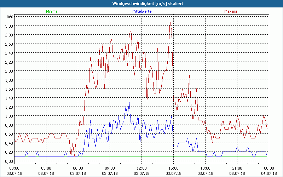Select the 06:00 time axis label
Image resolution: width=283 pixels, height=177 pixels.
[x=78, y=168]
